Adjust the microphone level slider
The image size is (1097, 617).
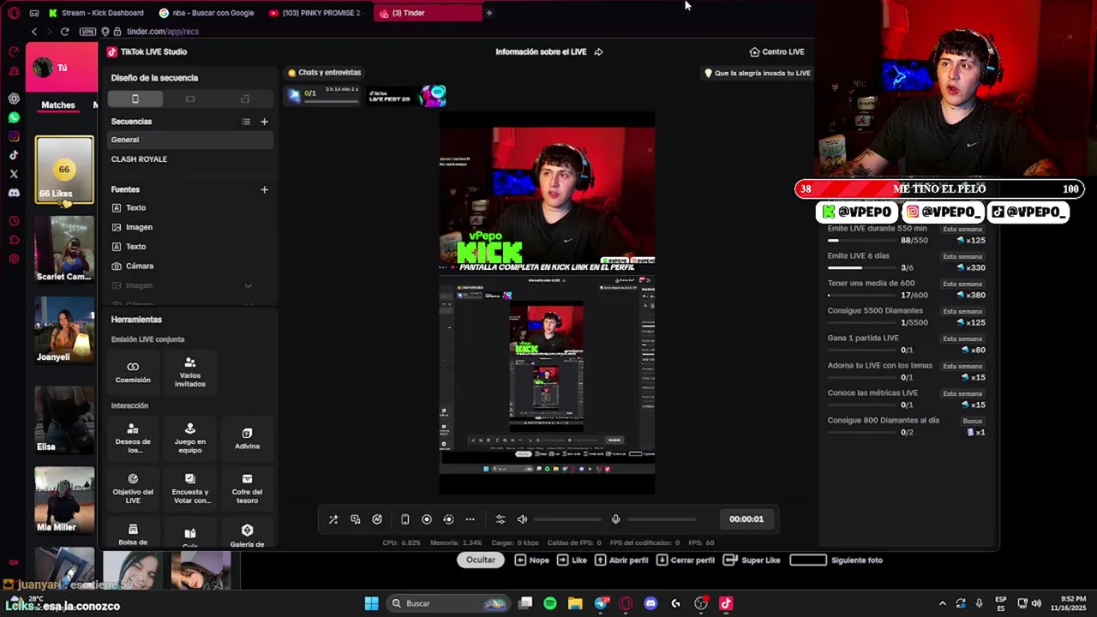[662, 519]
